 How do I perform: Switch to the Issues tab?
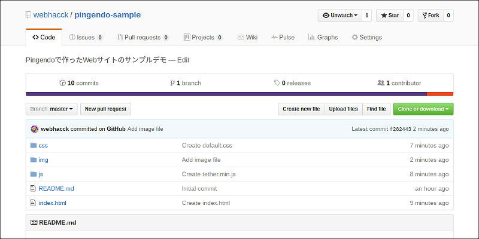[x=86, y=37]
